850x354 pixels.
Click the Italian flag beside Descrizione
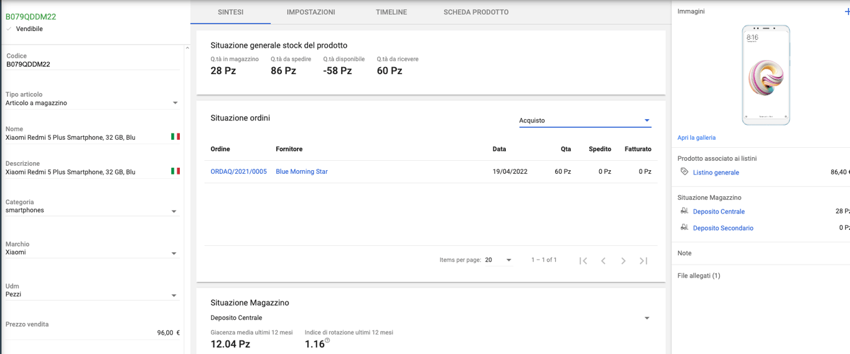pyautogui.click(x=175, y=171)
